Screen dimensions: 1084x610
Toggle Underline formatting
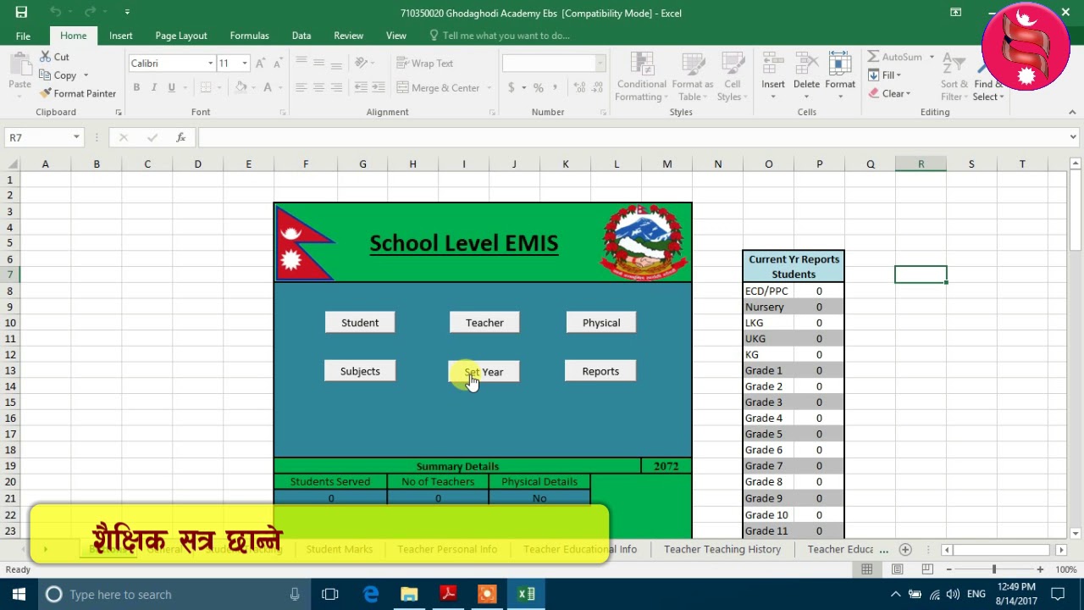(x=171, y=87)
